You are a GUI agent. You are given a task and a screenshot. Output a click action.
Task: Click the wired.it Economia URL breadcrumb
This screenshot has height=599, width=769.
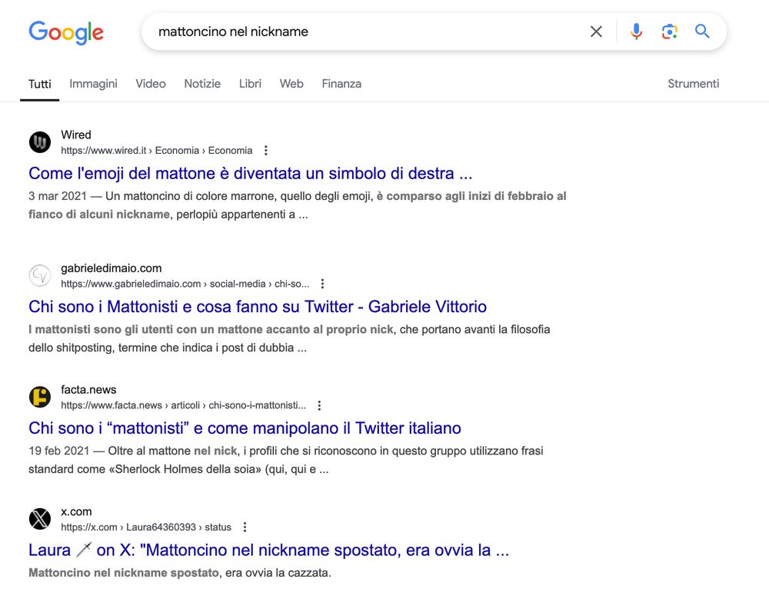point(156,151)
